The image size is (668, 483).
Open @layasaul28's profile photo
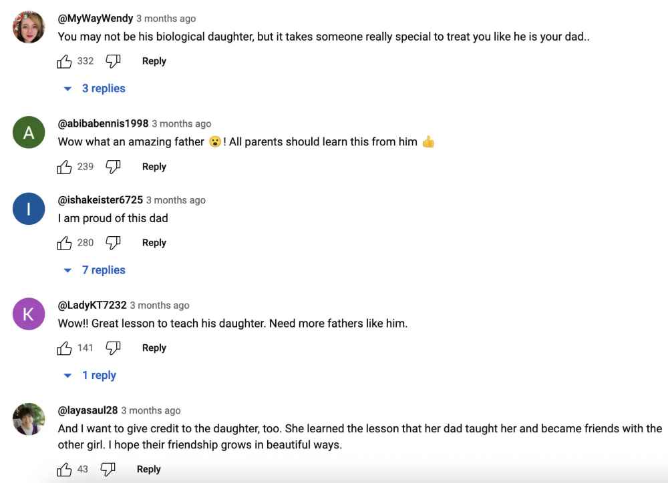click(x=29, y=419)
